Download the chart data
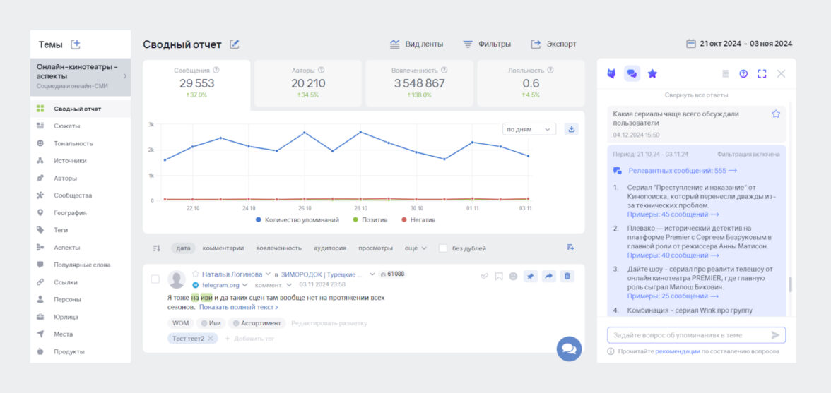The width and height of the screenshot is (831, 393). coord(572,129)
